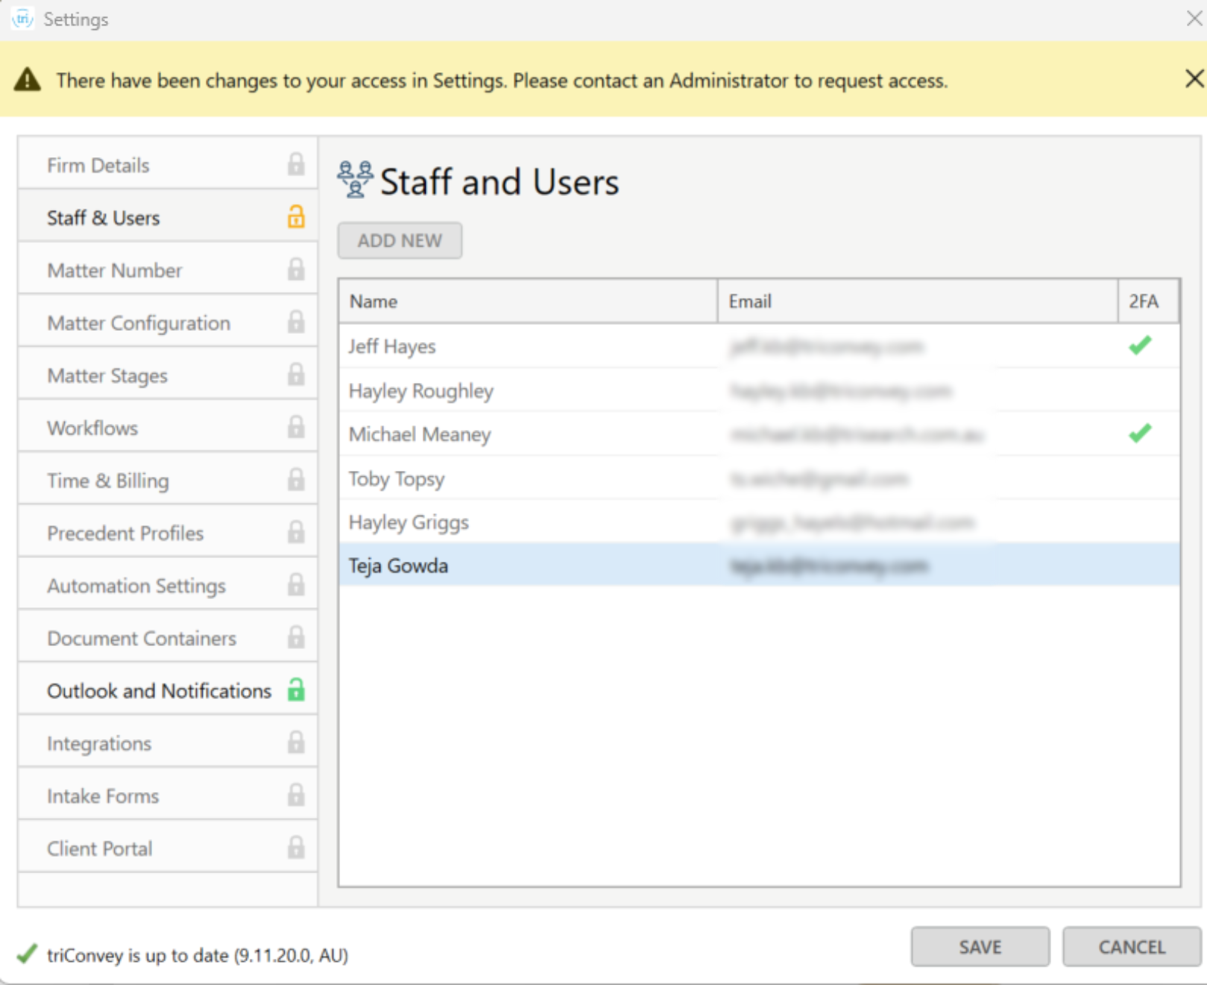Click Michael Meaney's green 2FA checkmark
Image resolution: width=1207 pixels, height=985 pixels.
click(x=1140, y=433)
